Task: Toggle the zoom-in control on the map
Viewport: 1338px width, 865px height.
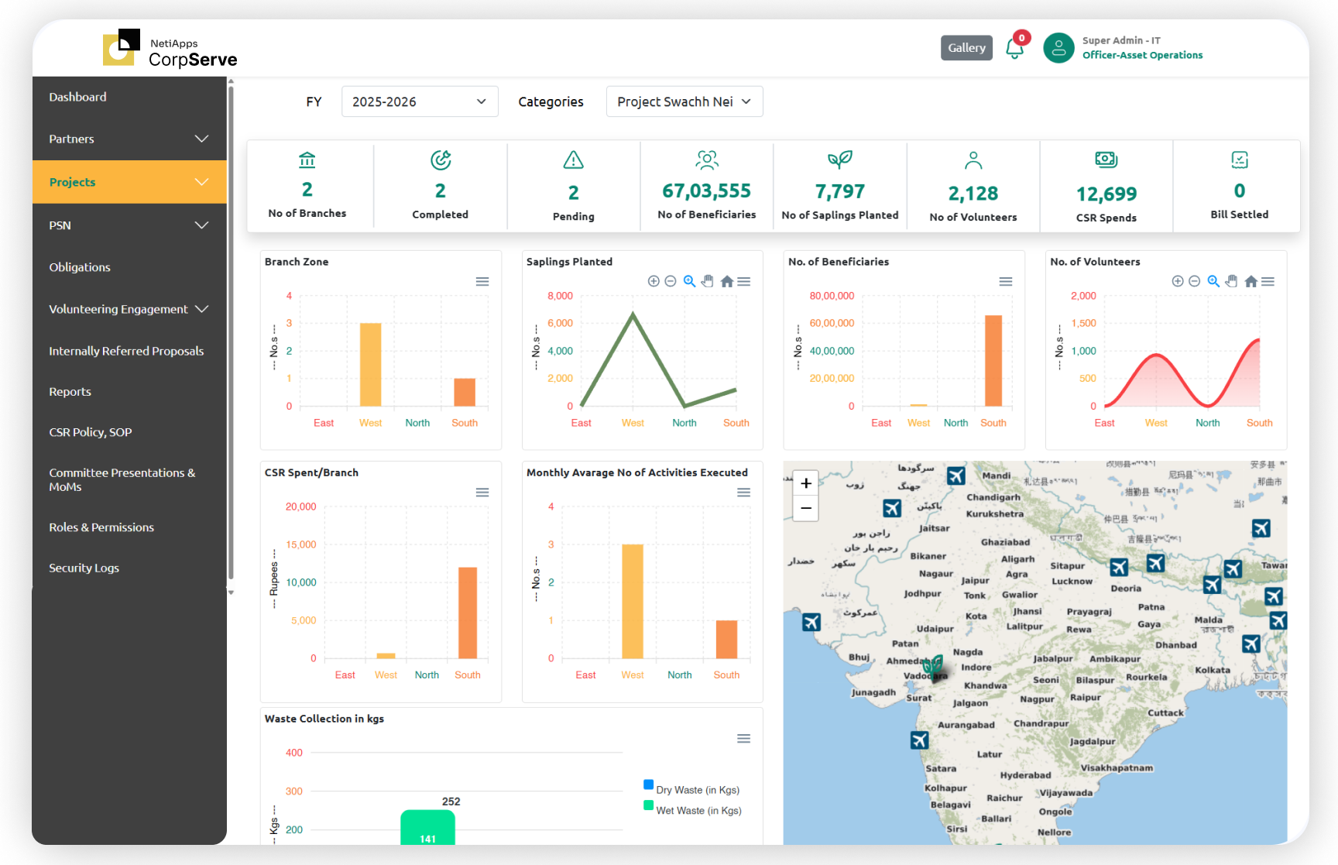Action: tap(805, 482)
